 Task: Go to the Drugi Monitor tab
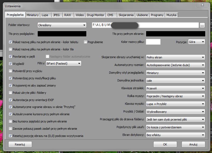coord(96,15)
